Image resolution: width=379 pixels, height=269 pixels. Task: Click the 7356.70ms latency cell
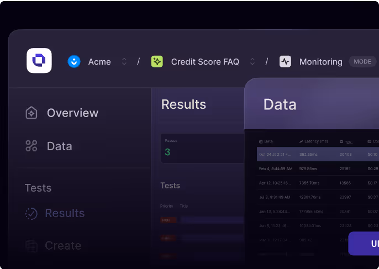309,183
